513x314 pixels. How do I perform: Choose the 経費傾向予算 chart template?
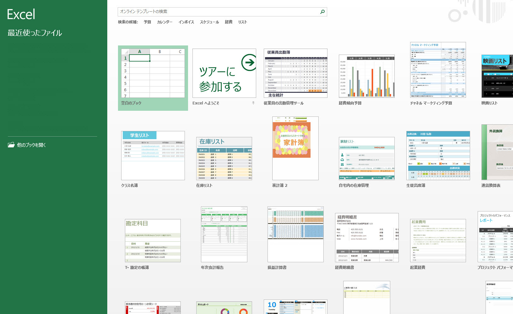[367, 76]
